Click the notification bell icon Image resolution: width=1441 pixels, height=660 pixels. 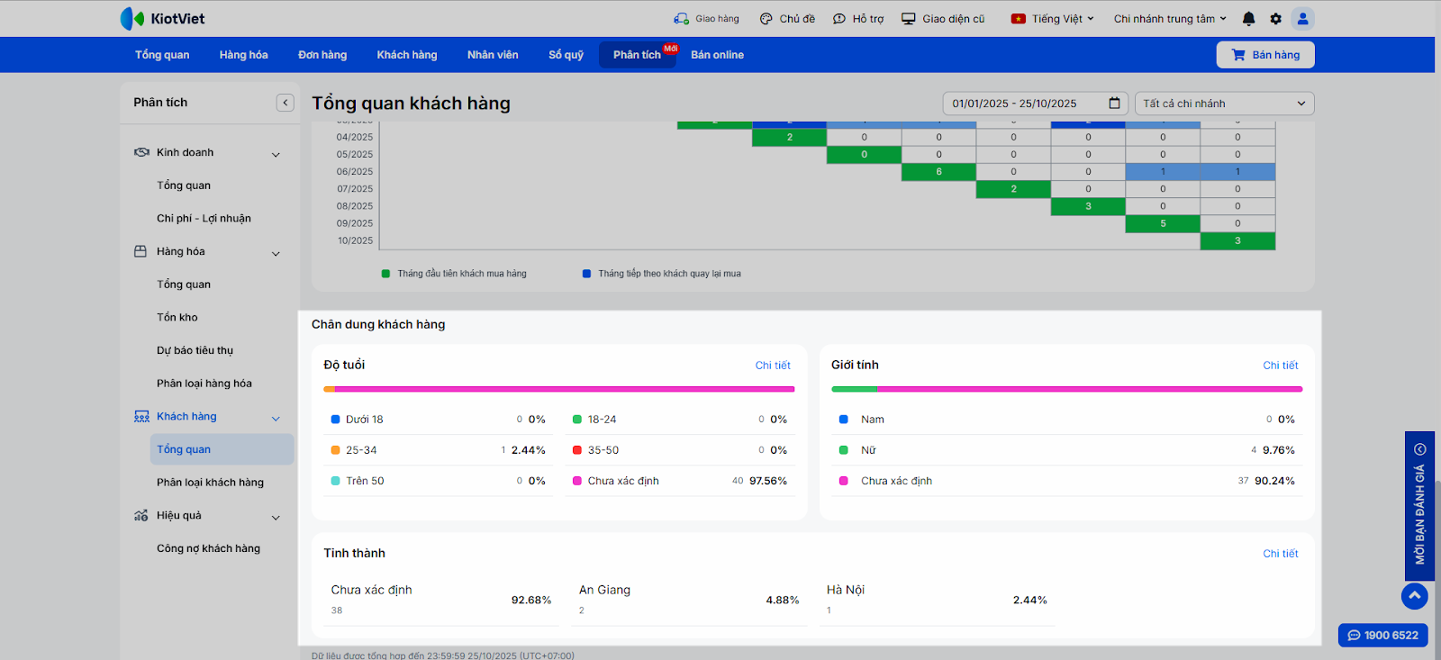pos(1248,19)
